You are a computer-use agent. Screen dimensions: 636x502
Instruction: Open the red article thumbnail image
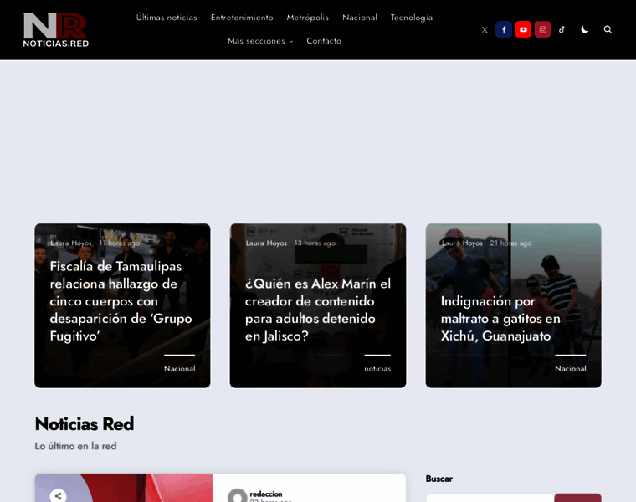[x=124, y=488]
